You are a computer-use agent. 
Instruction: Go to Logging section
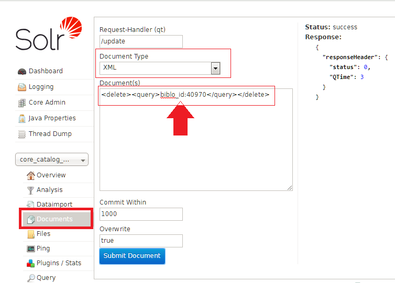[x=41, y=87]
